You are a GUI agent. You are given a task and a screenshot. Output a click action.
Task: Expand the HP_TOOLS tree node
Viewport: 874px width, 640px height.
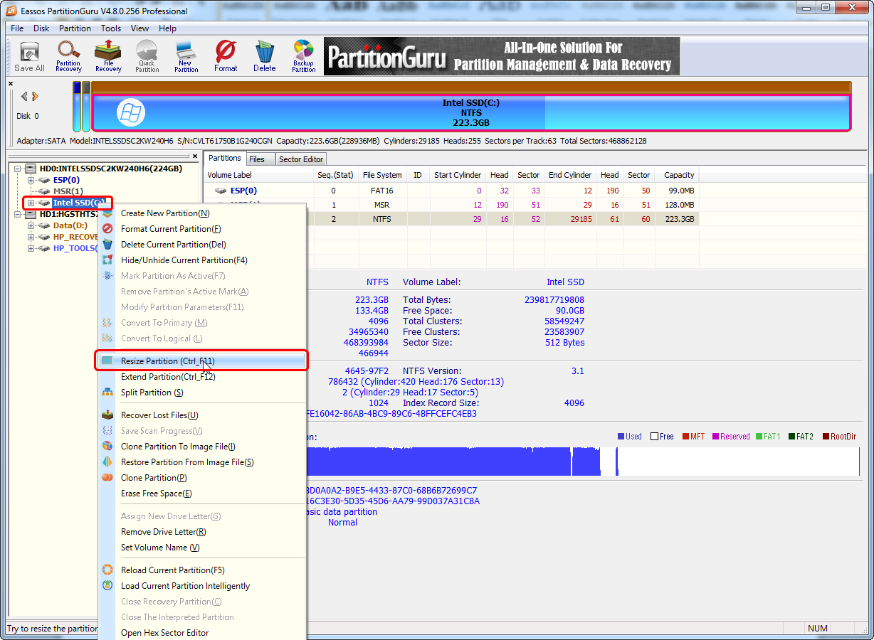[31, 248]
